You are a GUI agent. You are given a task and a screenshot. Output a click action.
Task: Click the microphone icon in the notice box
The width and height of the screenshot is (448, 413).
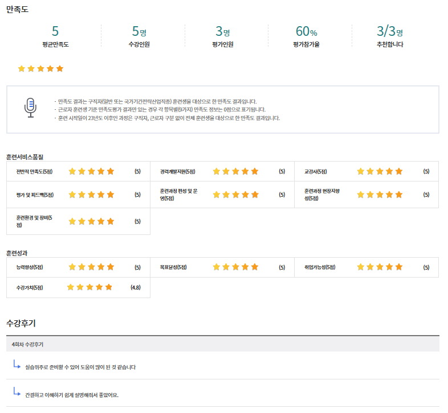pyautogui.click(x=30, y=108)
